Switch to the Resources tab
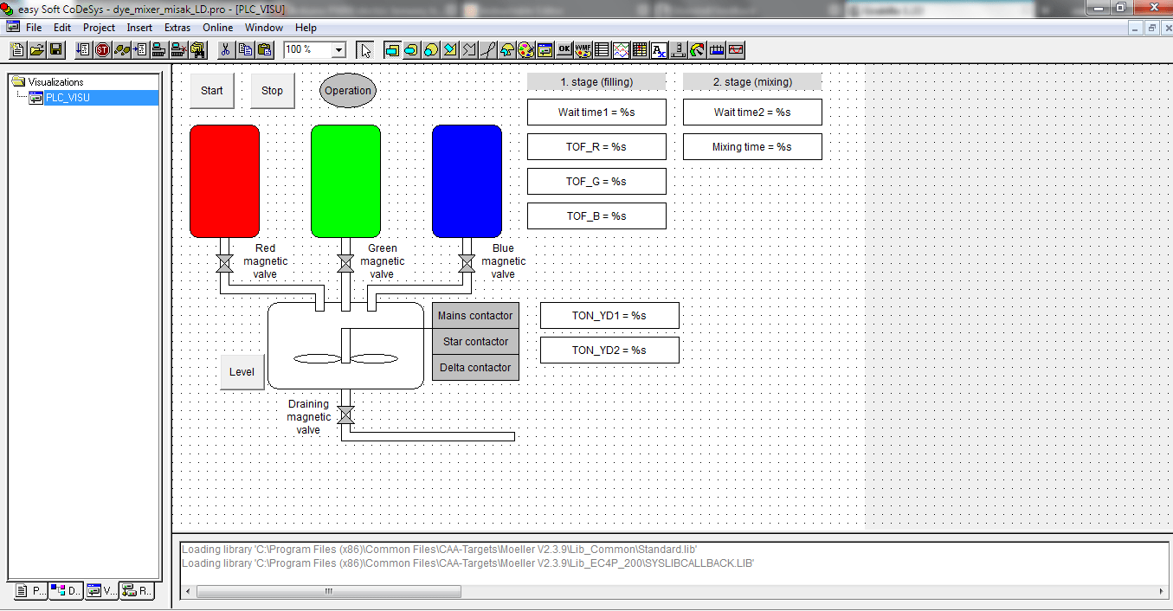The height and width of the screenshot is (611, 1173). pos(136,591)
